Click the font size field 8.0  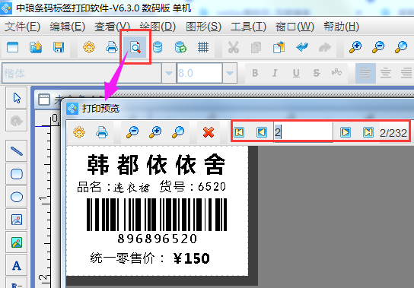[x=199, y=73]
